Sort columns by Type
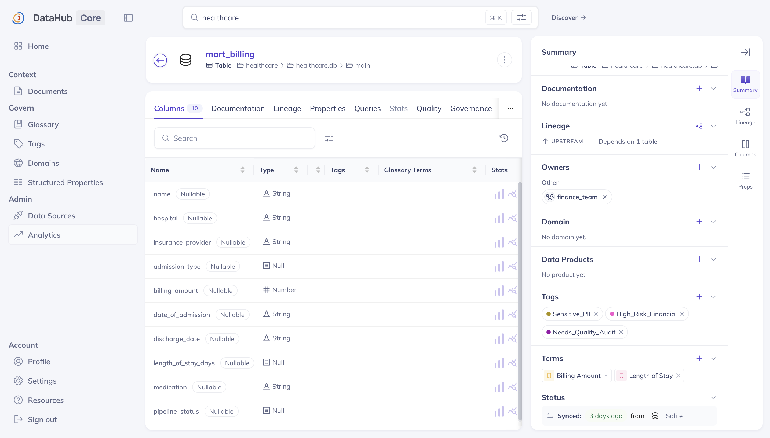Viewport: 770px width, 438px height. coord(296,170)
